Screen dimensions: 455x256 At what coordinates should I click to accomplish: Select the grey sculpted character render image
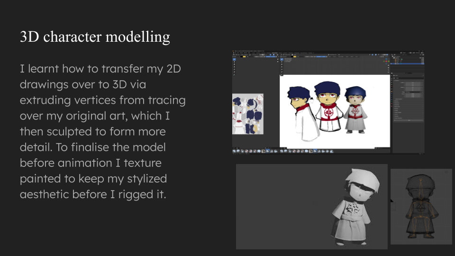pyautogui.click(x=312, y=206)
